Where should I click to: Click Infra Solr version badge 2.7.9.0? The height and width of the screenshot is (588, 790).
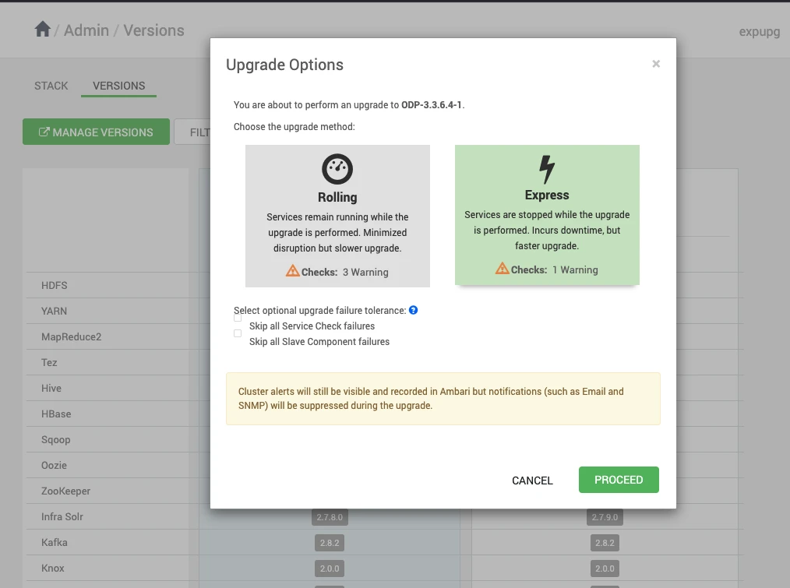tap(605, 517)
